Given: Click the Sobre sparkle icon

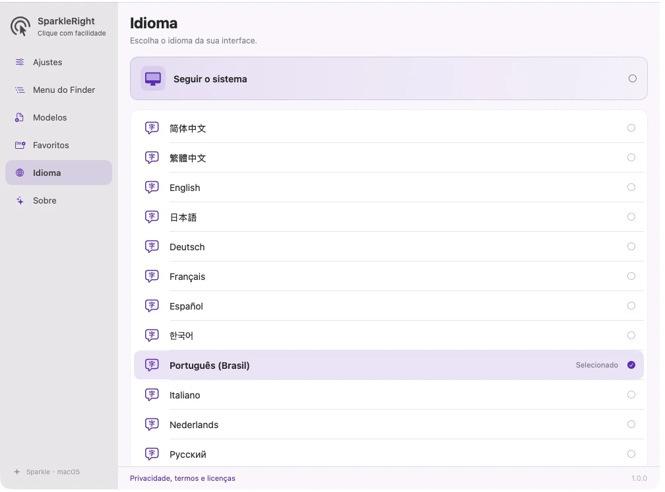Looking at the screenshot, I should [20, 201].
